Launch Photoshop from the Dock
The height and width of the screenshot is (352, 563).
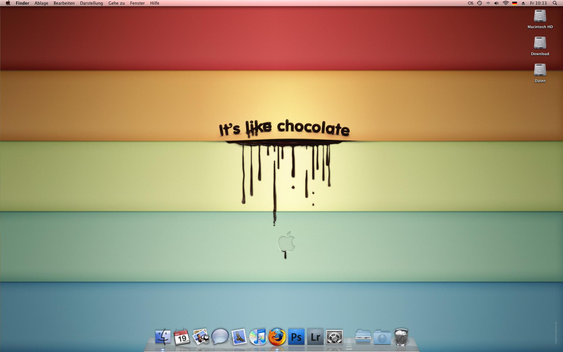pyautogui.click(x=296, y=337)
